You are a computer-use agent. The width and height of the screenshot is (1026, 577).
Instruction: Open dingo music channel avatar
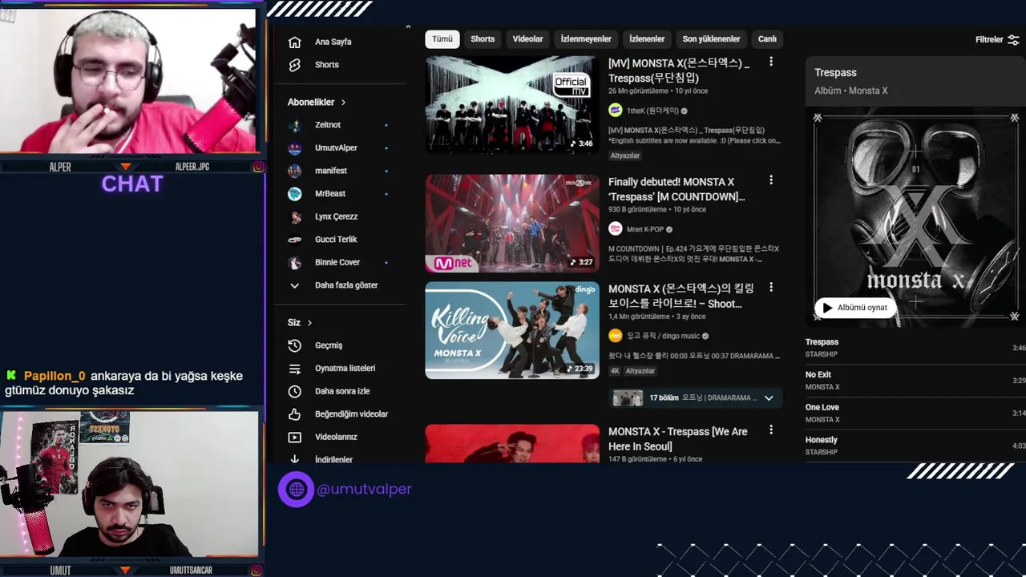(616, 336)
